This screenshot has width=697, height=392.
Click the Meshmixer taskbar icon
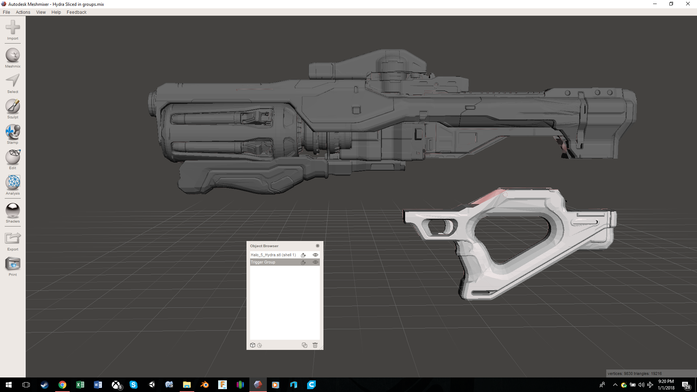click(x=258, y=385)
